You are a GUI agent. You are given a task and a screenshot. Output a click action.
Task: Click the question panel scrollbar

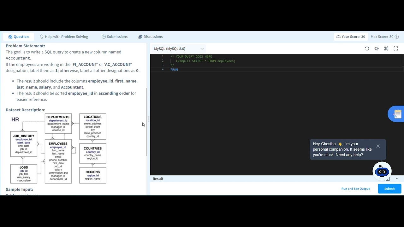point(146,122)
